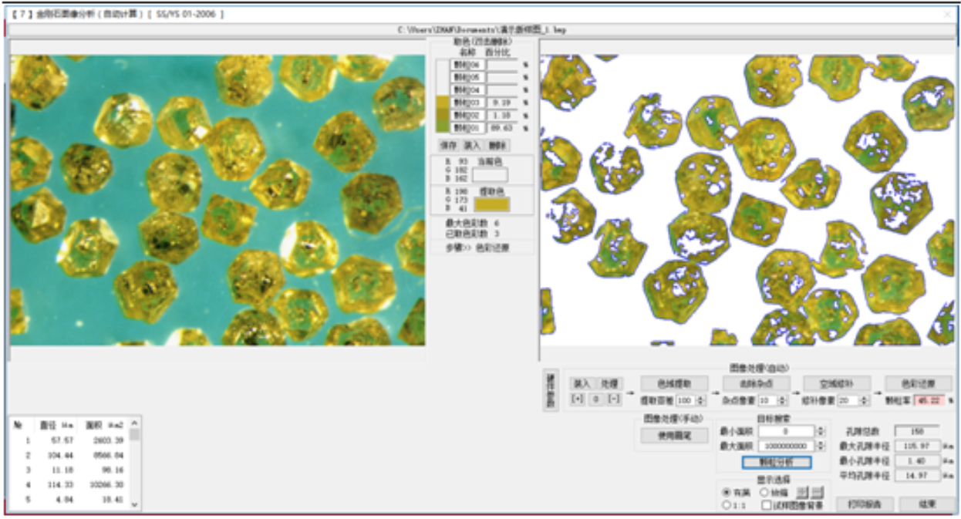961x519 pixels.
Task: Adjust the 杂点像素 spinner arrows
Action: [x=783, y=400]
